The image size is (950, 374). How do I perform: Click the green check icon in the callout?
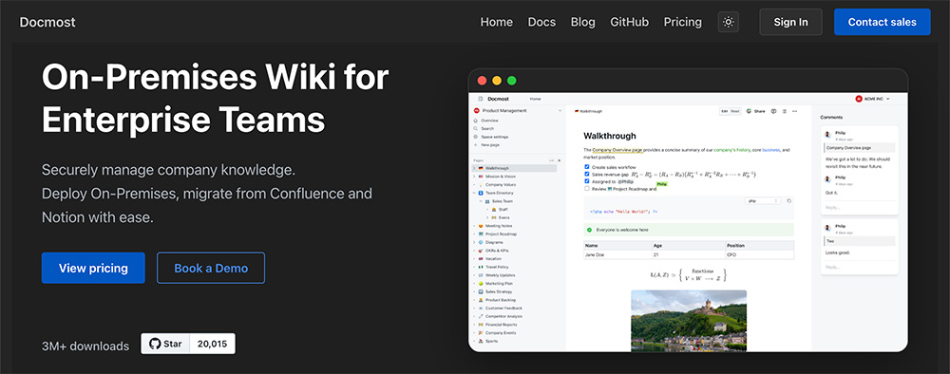click(589, 230)
